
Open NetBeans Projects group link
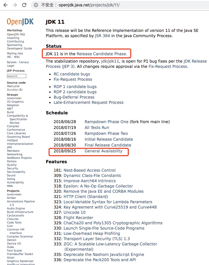click(19, 158)
